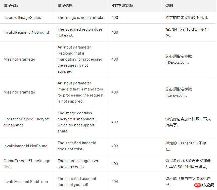The height and width of the screenshot is (190, 217).
Task: Click ImageId code tag in InvalidImageId.NotFound description
Action: click(x=188, y=143)
